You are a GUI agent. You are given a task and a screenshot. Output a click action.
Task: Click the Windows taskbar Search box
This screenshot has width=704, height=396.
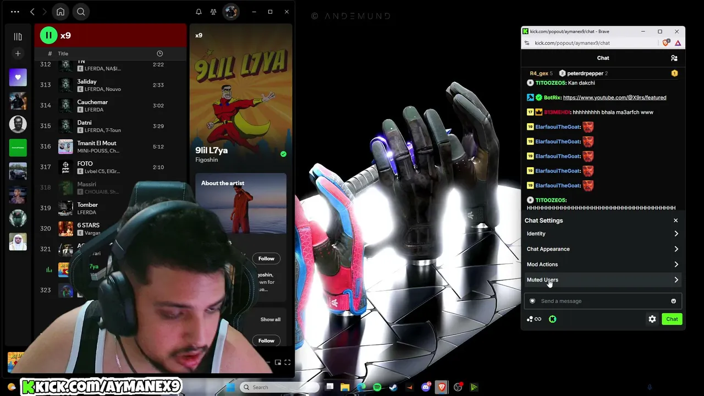279,387
